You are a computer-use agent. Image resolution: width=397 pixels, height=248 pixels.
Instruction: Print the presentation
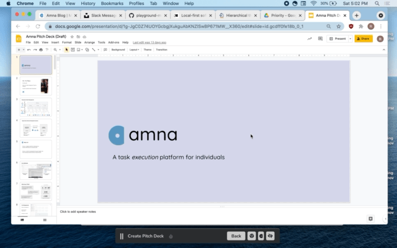(x=41, y=50)
